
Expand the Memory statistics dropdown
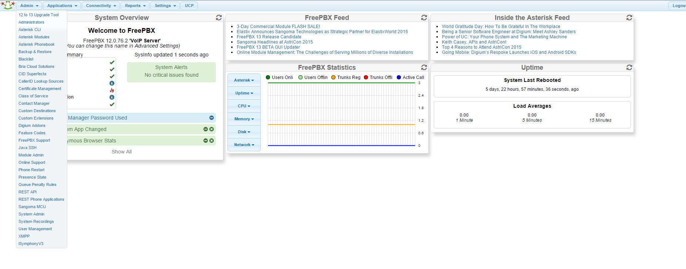244,119
